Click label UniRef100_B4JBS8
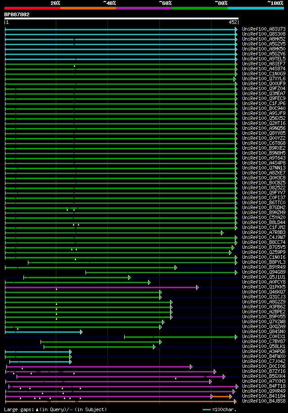 264,401
